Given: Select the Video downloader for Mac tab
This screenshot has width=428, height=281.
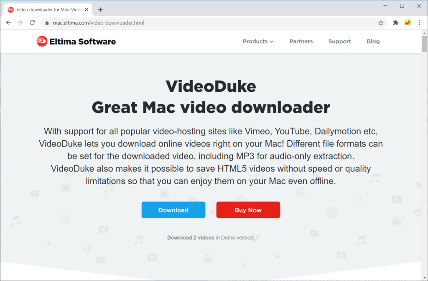Looking at the screenshot, I should (48, 10).
